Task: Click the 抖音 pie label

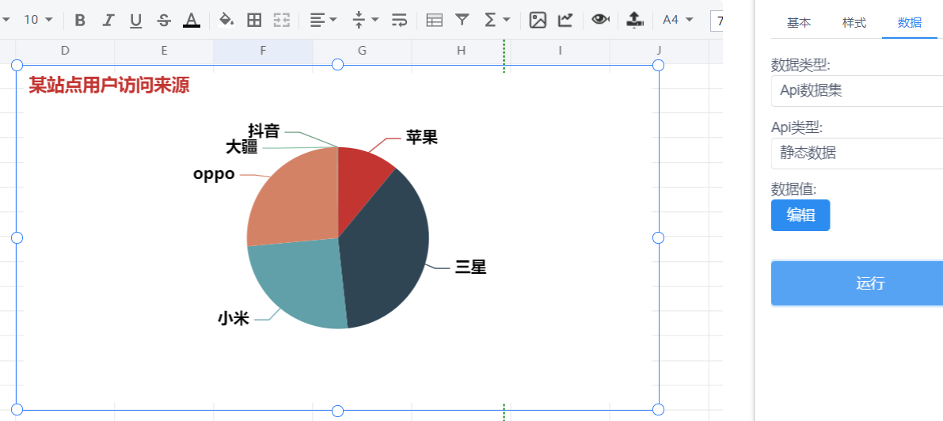Action: point(264,131)
